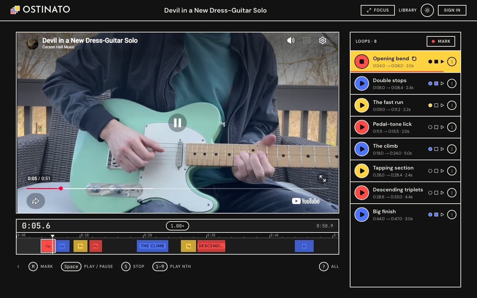Play the Tapping section loop

tap(362, 171)
